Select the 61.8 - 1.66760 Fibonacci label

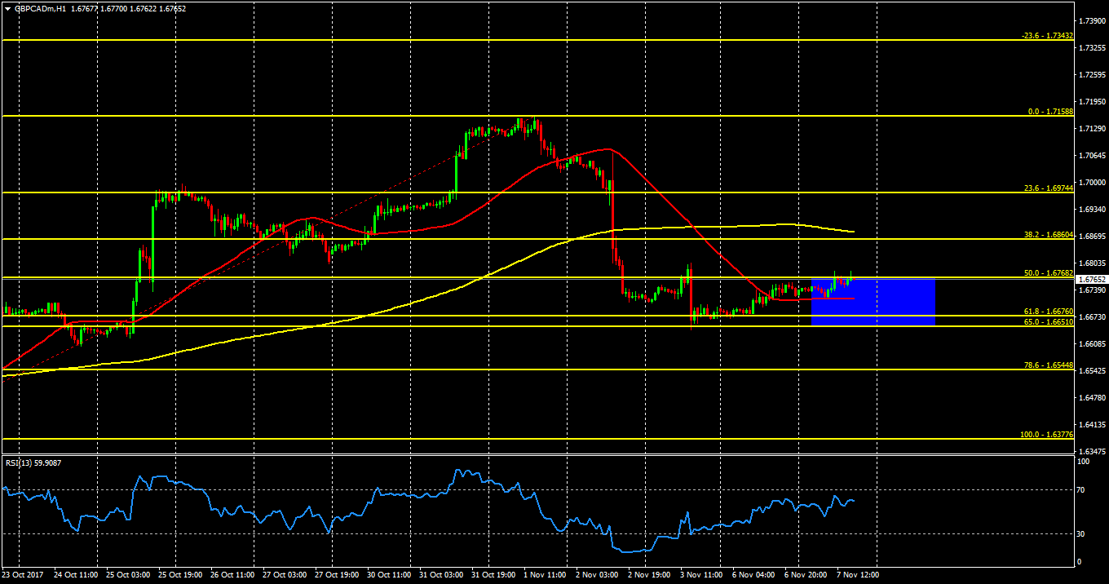(x=1048, y=312)
